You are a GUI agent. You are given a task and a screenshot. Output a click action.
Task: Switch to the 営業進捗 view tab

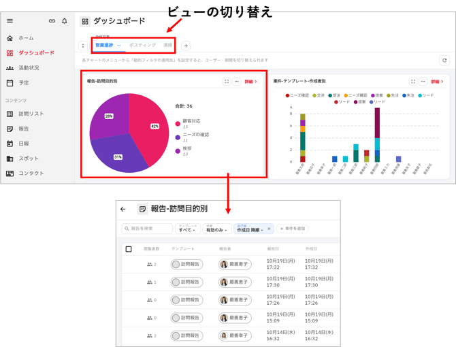tap(104, 45)
